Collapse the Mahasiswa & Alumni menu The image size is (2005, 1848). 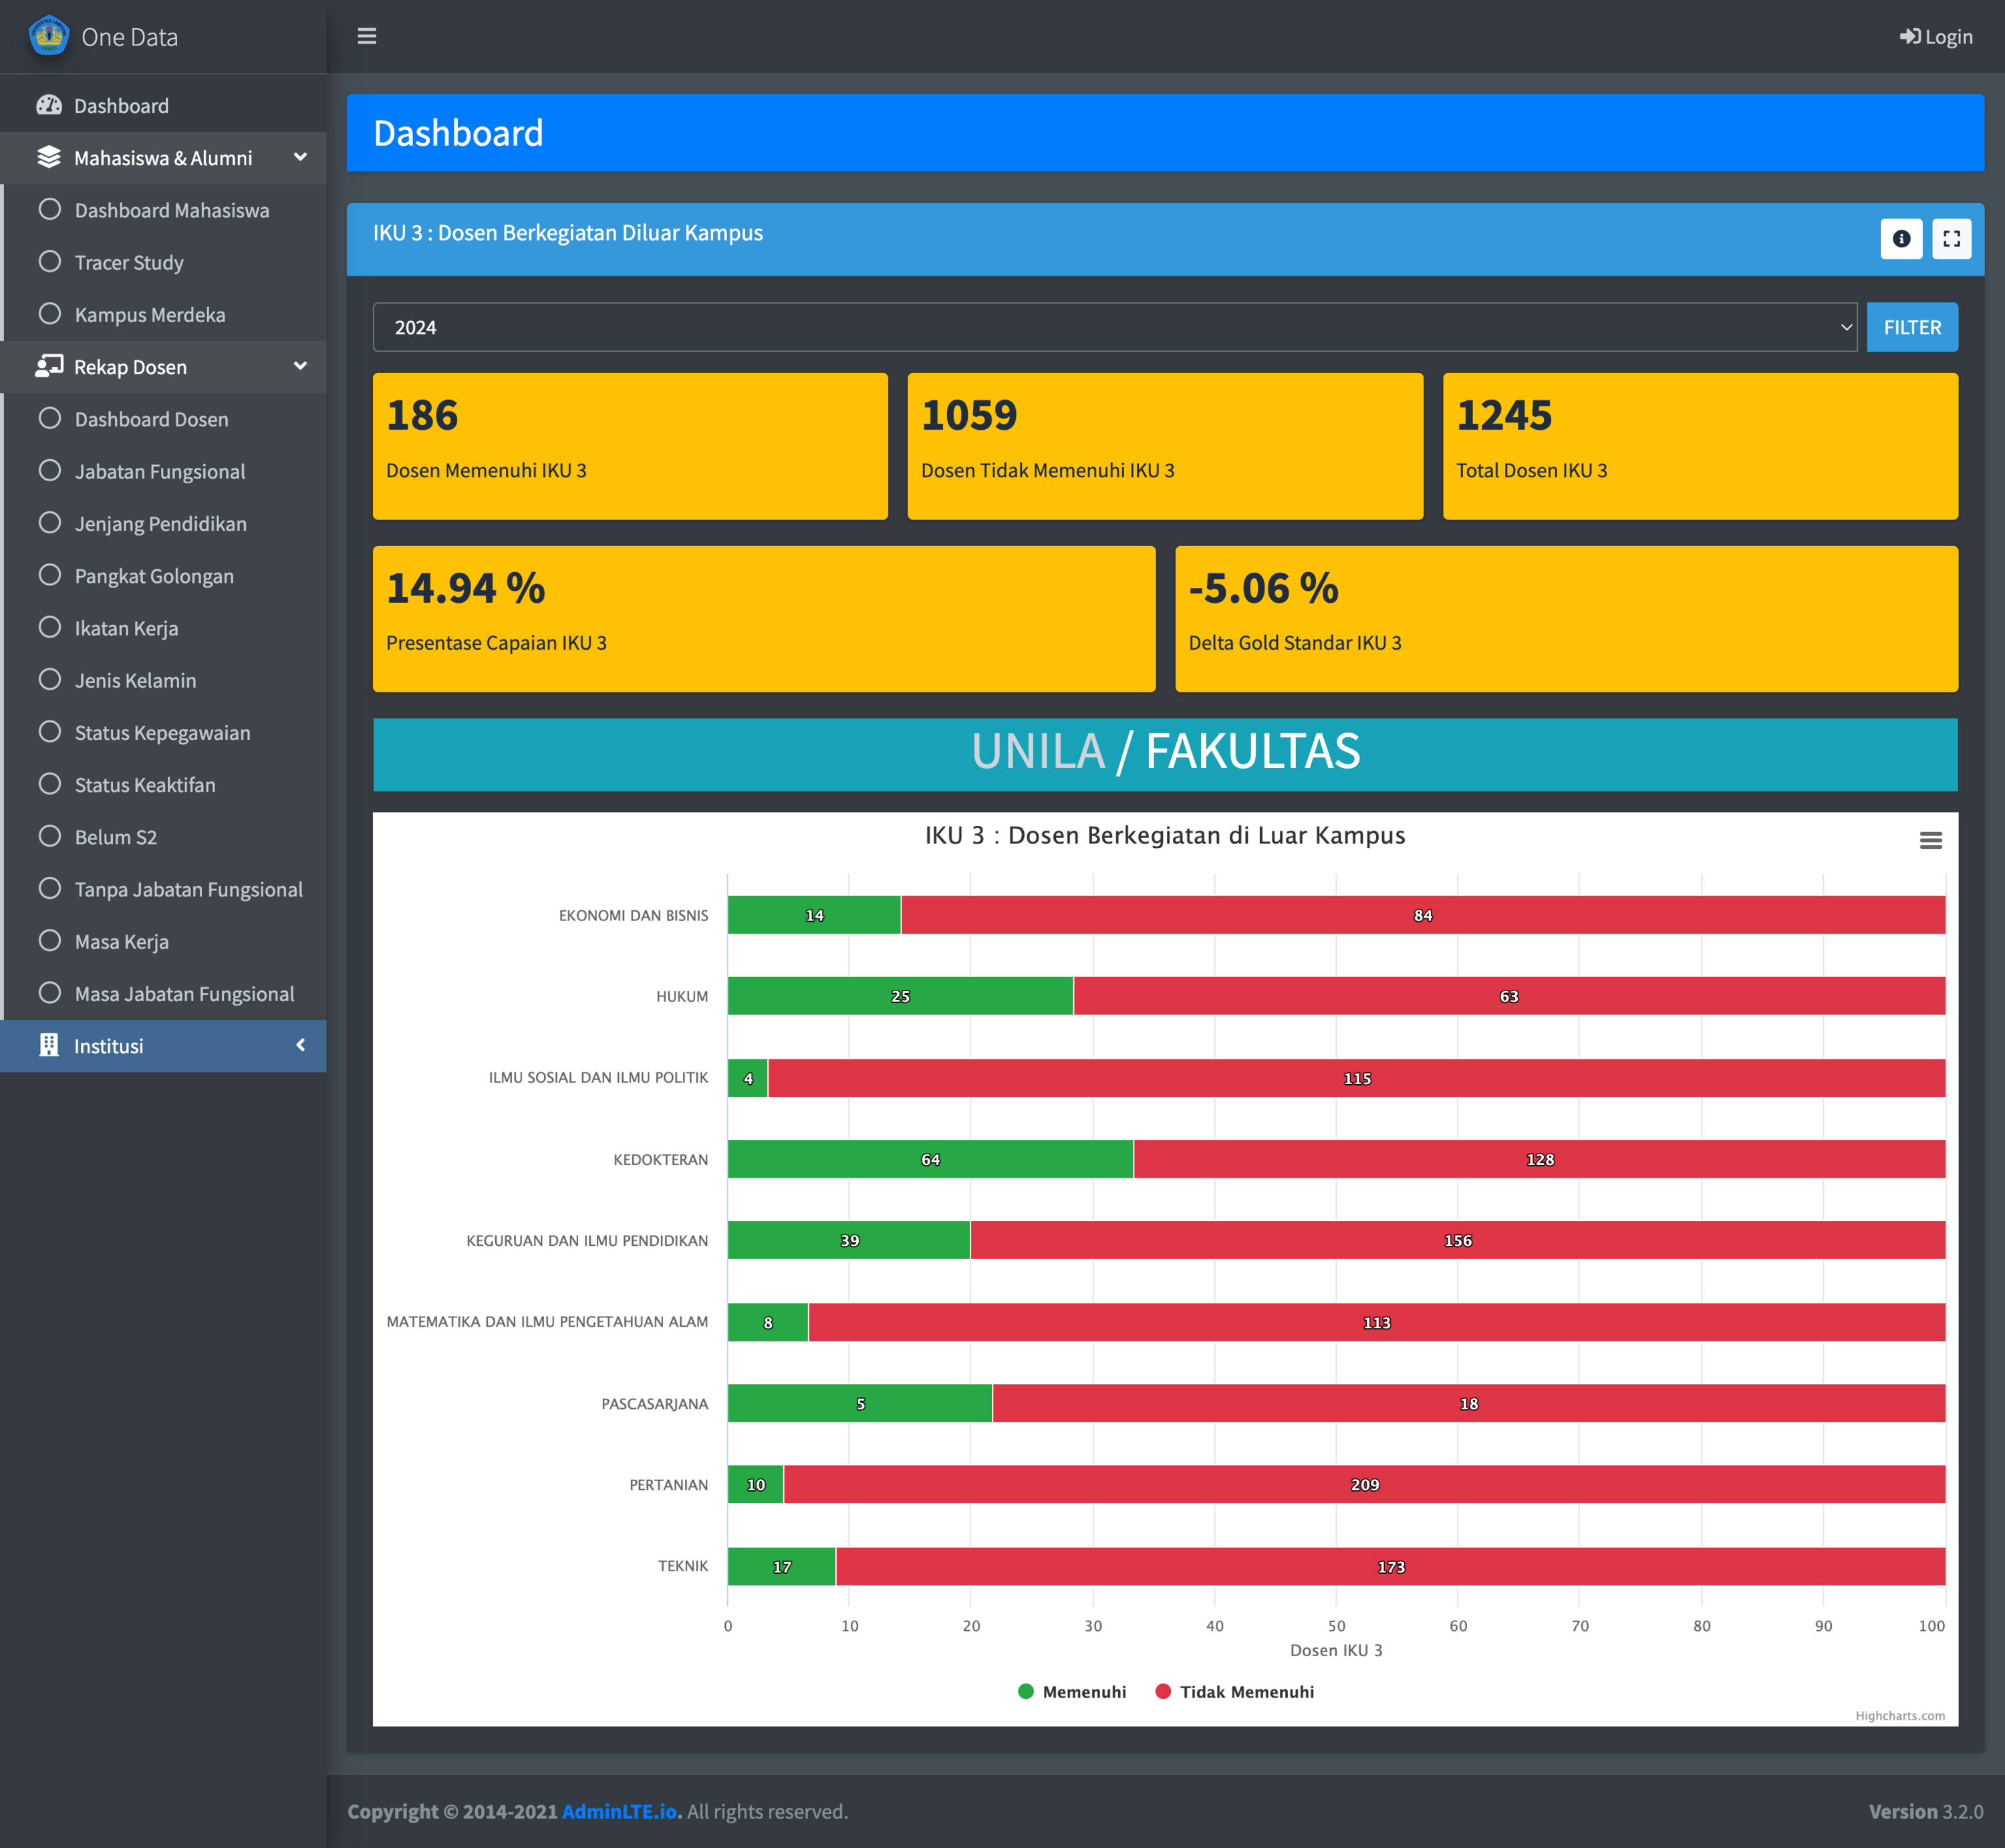click(300, 157)
